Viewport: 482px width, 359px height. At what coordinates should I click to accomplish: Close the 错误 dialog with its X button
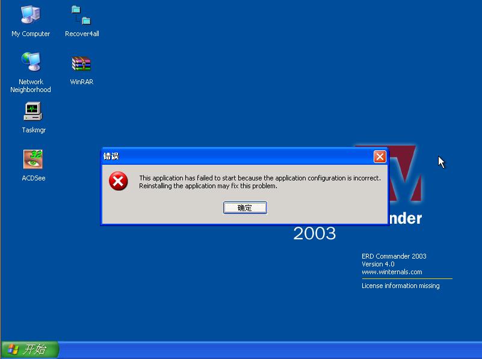pos(380,156)
